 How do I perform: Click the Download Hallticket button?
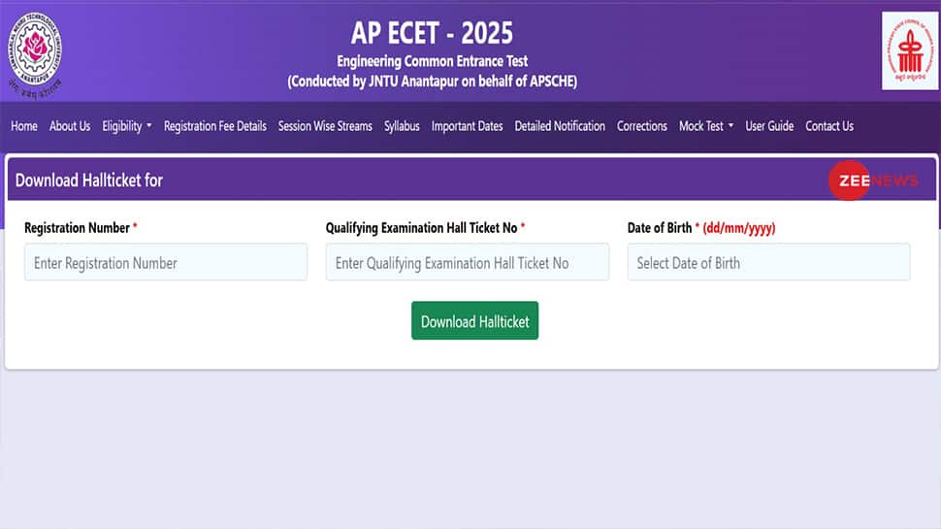click(x=474, y=320)
